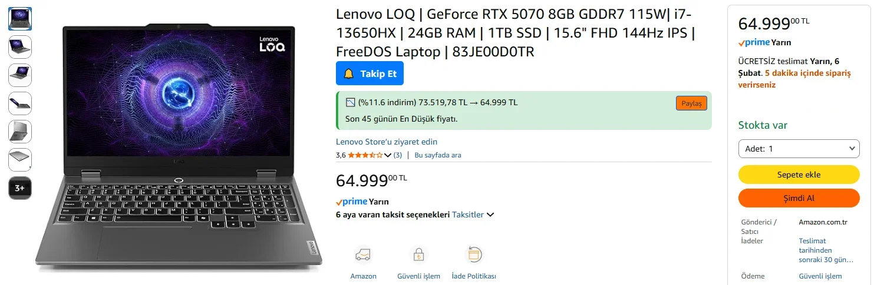Click the Paylaş share button
Image resolution: width=874 pixels, height=285 pixels.
coord(691,103)
